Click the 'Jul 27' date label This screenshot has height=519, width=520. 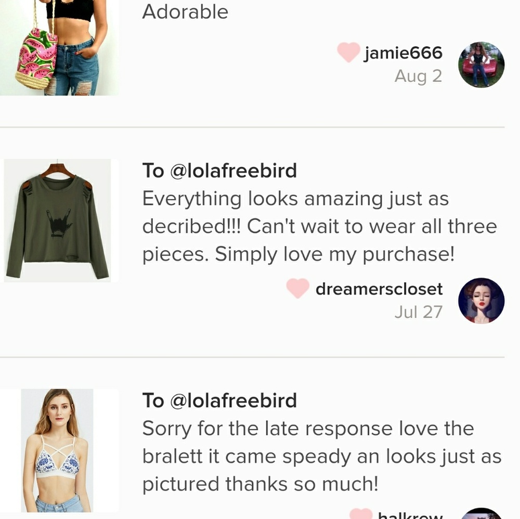[x=418, y=312]
